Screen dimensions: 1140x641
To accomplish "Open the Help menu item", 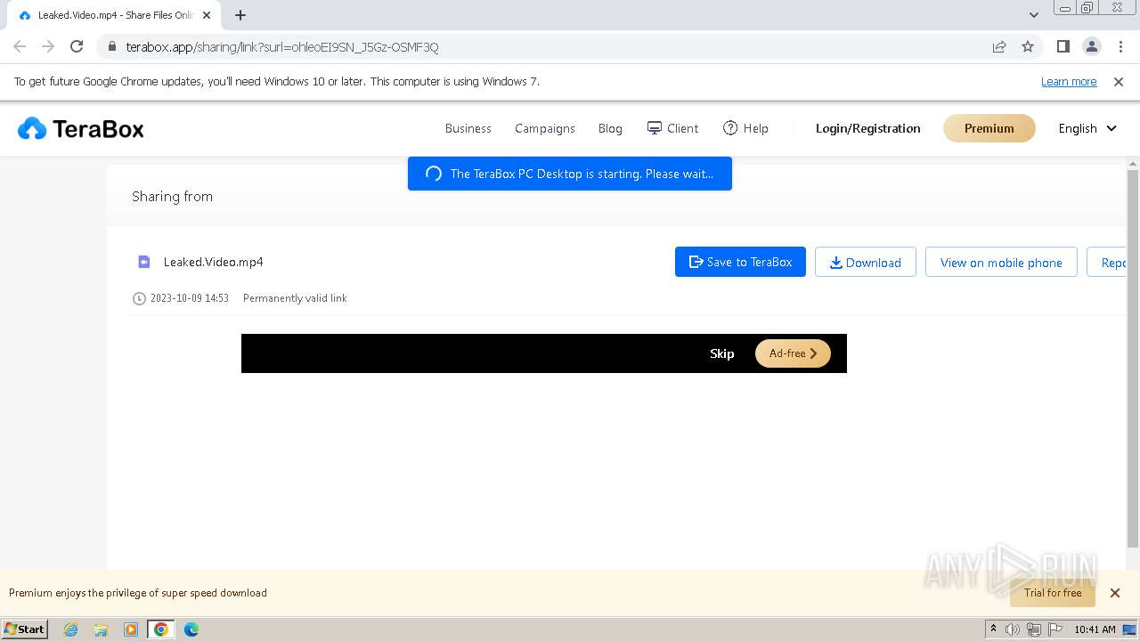I will click(x=745, y=129).
